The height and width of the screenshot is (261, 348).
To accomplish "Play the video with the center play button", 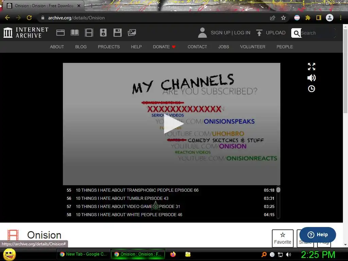I will (x=173, y=124).
